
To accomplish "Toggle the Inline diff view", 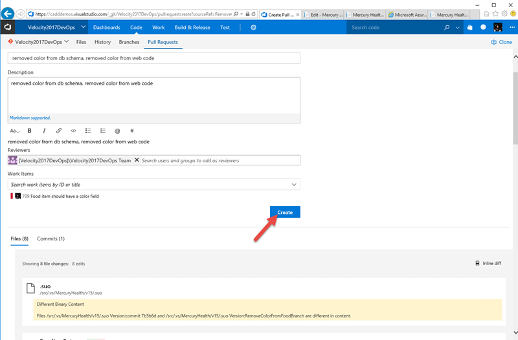I will (x=488, y=263).
